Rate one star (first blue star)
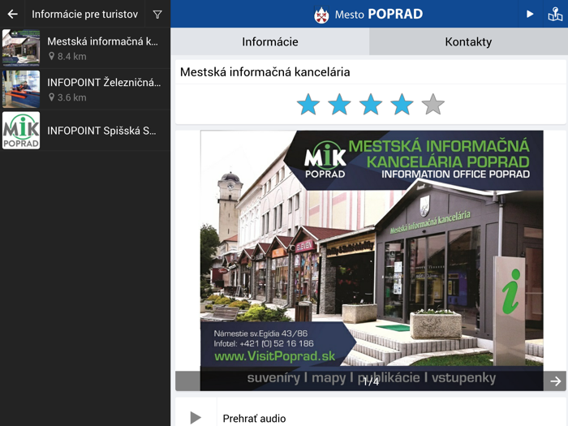Image resolution: width=568 pixels, height=426 pixels. pos(308,105)
